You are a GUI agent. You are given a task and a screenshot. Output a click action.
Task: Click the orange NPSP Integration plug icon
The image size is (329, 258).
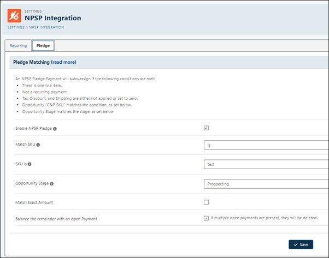click(14, 15)
